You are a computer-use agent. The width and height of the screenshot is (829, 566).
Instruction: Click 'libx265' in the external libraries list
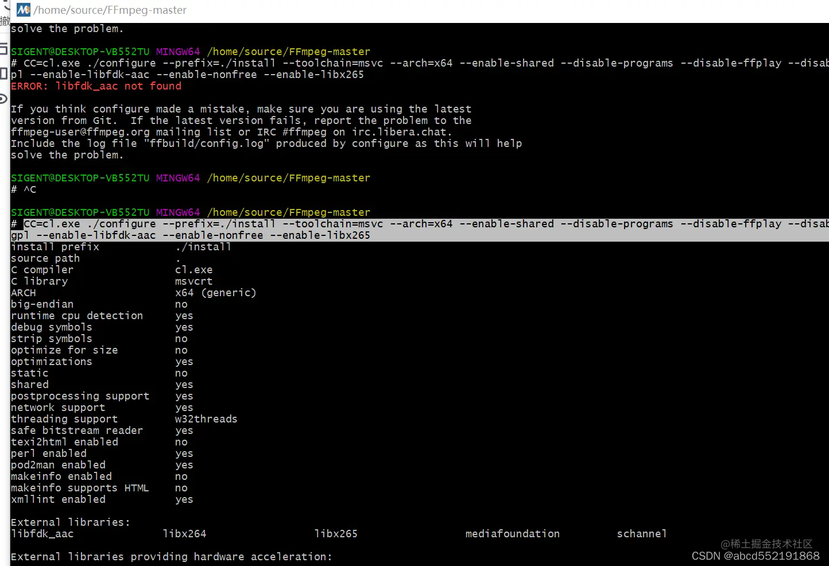coord(336,534)
